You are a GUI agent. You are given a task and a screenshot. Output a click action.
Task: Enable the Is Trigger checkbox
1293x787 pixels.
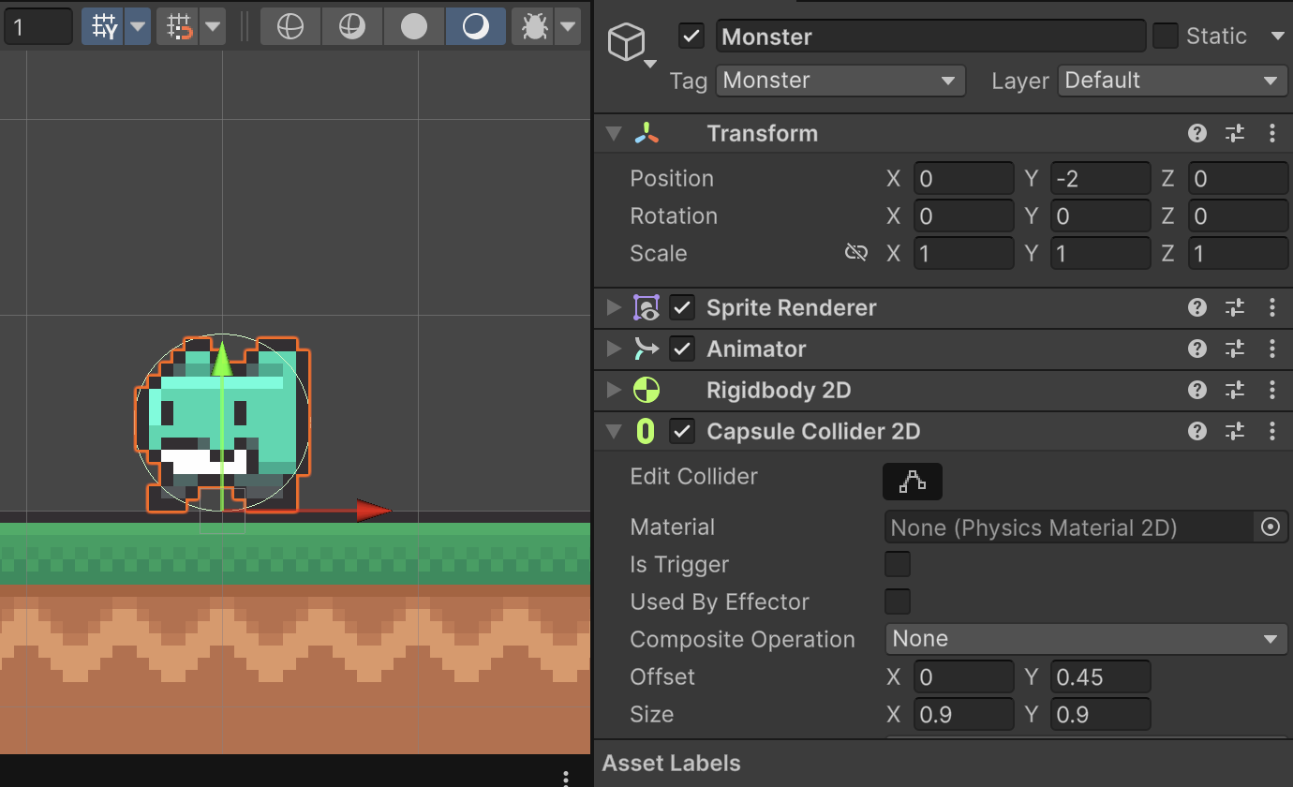pos(898,564)
